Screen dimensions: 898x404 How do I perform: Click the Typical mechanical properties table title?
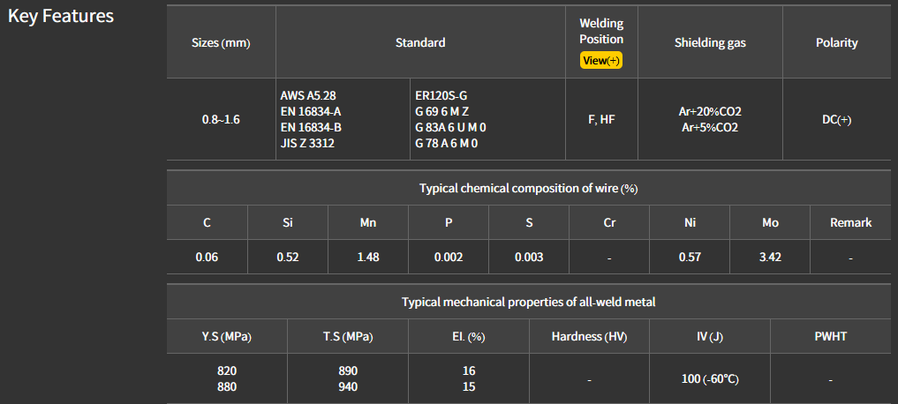(x=528, y=302)
